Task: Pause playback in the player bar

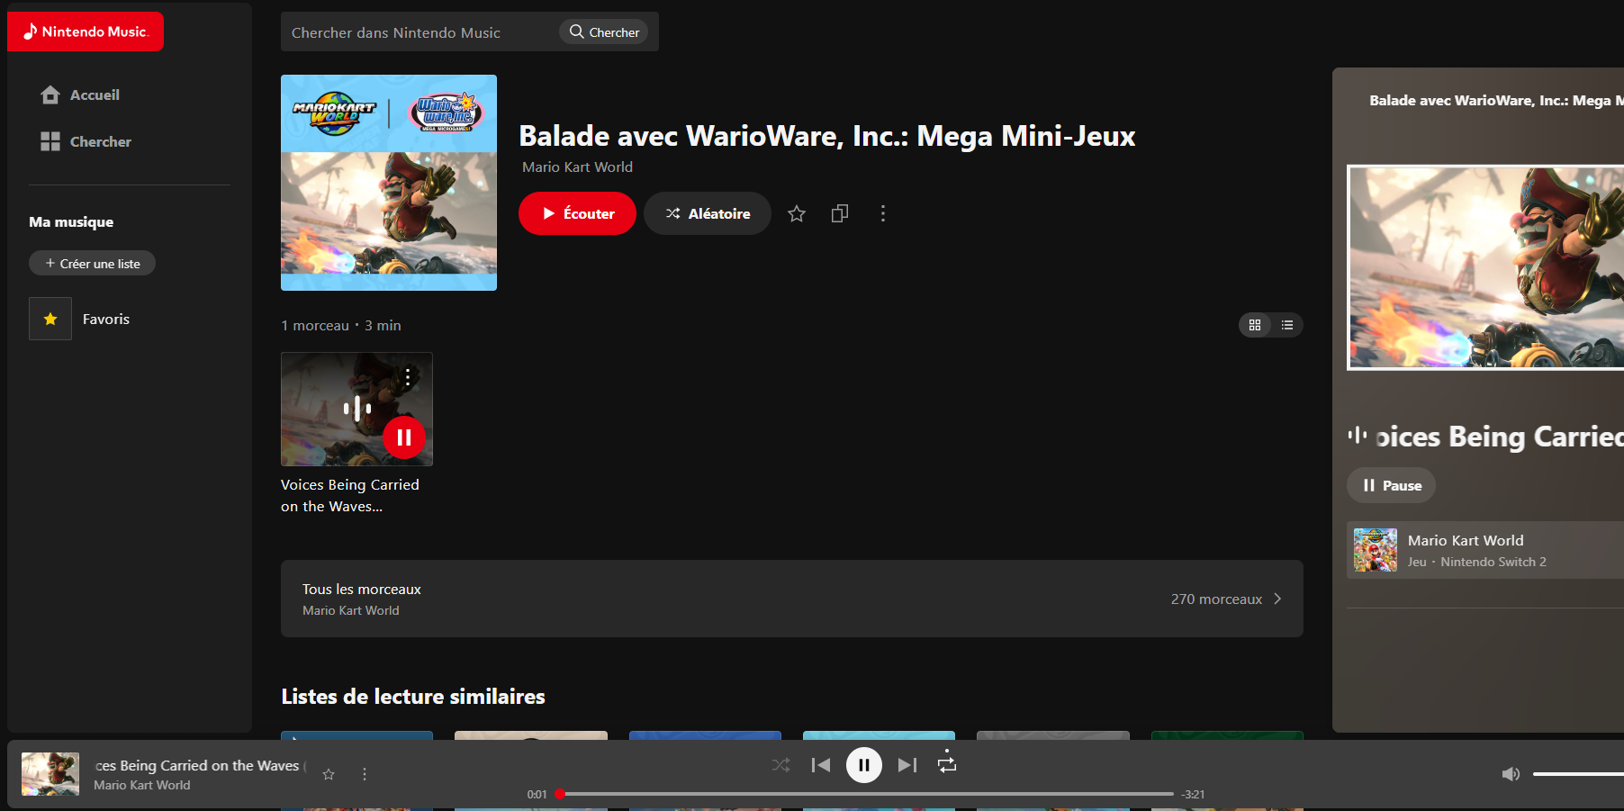Action: pyautogui.click(x=864, y=765)
